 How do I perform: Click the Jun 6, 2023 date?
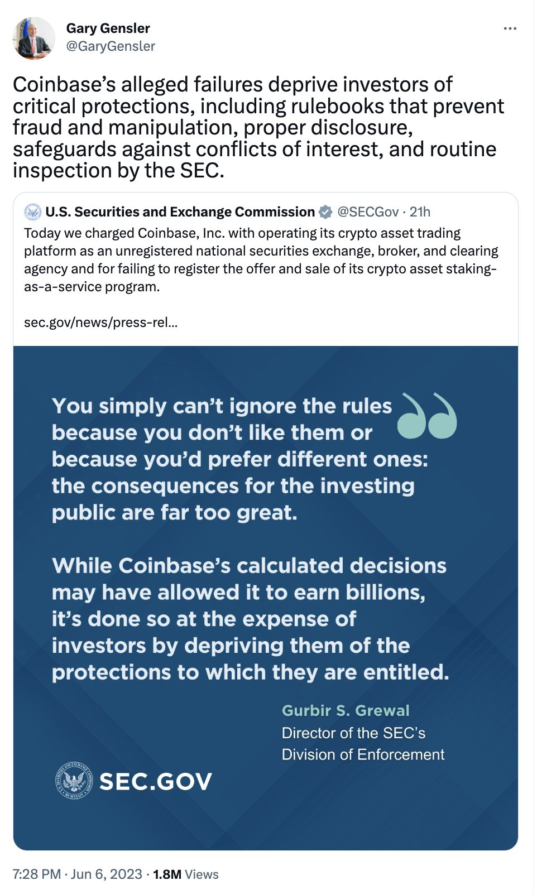[x=107, y=874]
